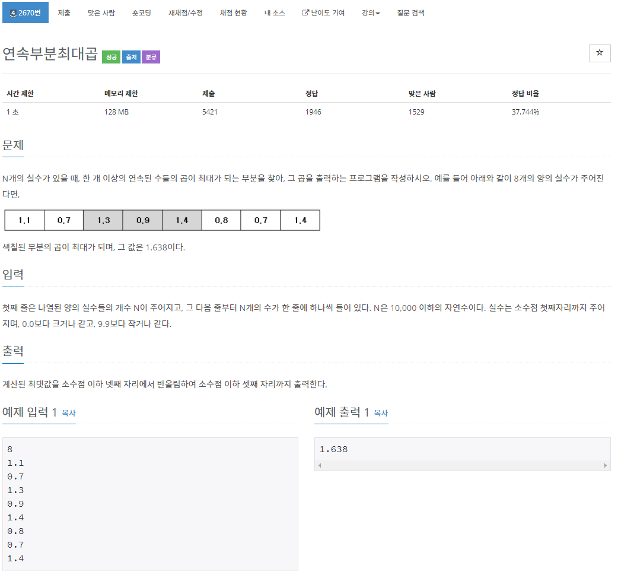Click the horizontal scrollbar under sample output

[463, 466]
